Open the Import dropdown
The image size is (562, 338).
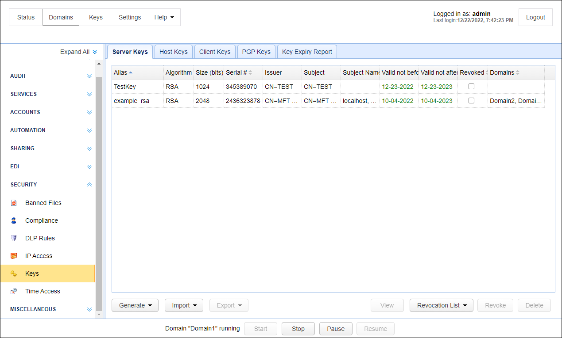click(184, 305)
